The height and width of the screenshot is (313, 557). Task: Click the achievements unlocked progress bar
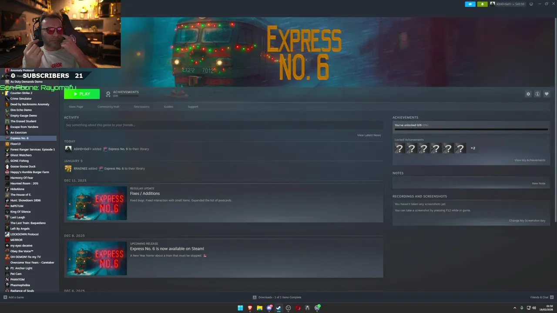click(471, 129)
